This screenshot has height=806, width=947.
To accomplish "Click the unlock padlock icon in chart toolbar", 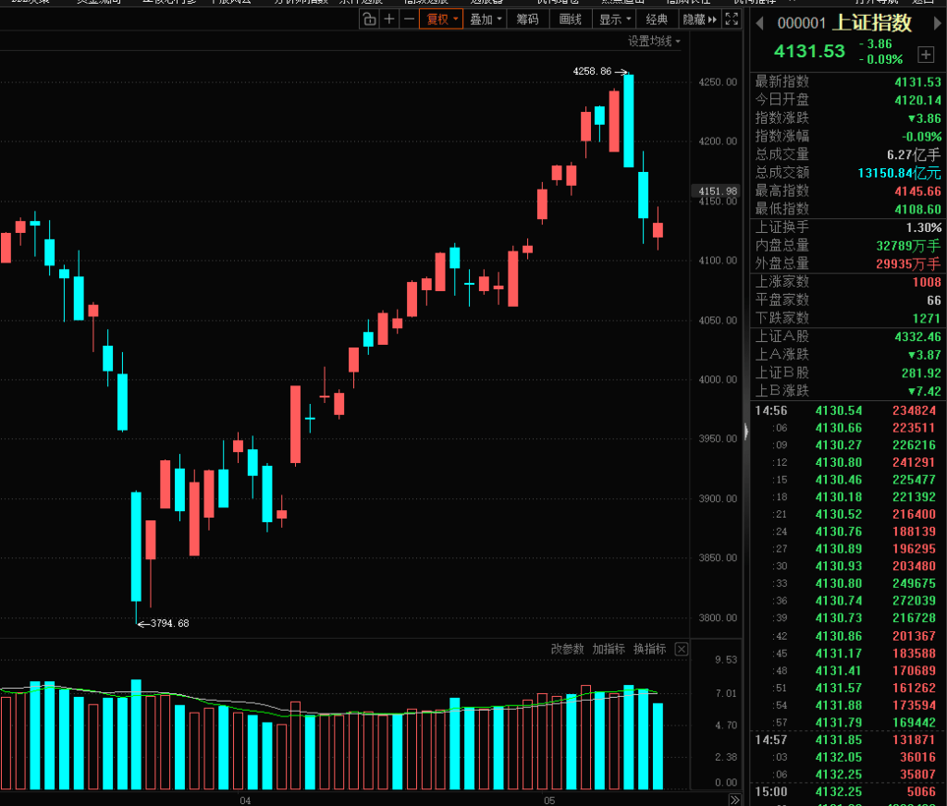I will (369, 19).
